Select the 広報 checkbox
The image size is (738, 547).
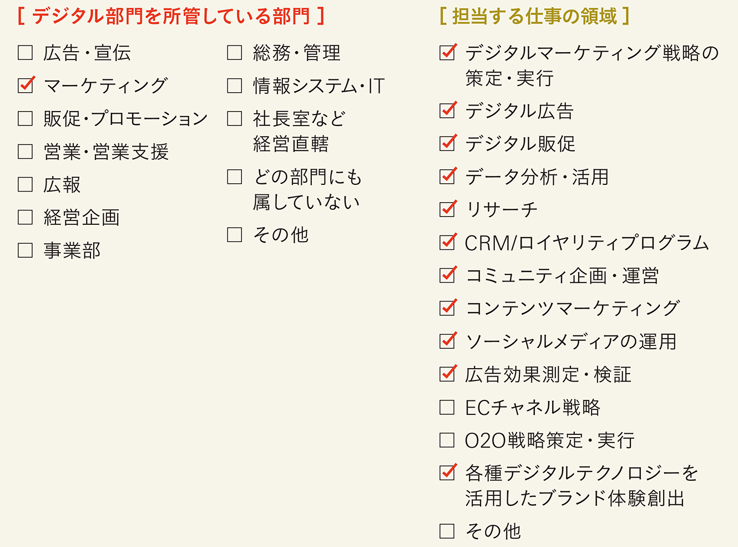coord(26,184)
